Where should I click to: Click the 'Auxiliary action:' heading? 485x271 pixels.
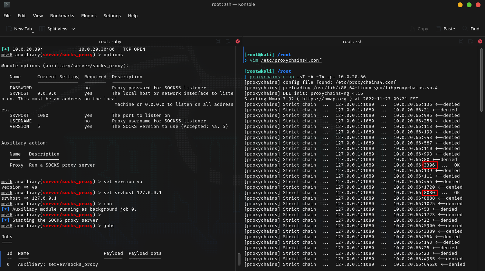point(25,143)
